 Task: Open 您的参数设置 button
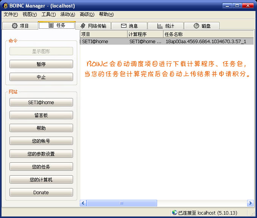point(41,154)
